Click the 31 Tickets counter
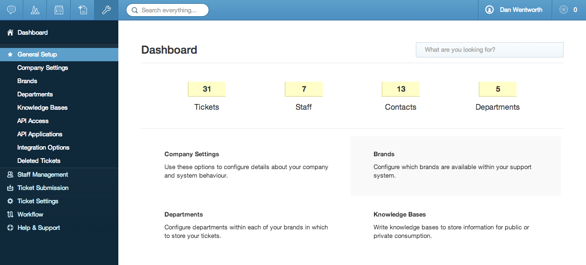Viewport: 586px width, 265px height. coord(207,97)
